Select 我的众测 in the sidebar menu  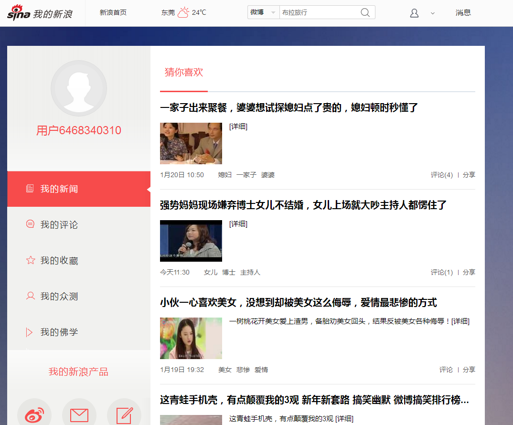[x=79, y=297]
